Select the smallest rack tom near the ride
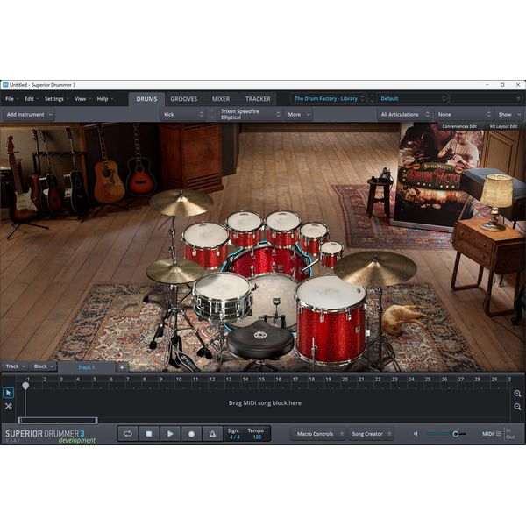The image size is (526, 526). [331, 254]
